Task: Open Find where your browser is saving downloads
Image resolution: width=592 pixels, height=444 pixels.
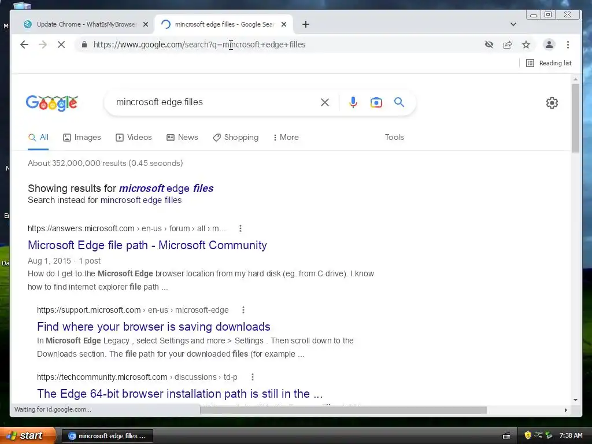Action: 154,327
